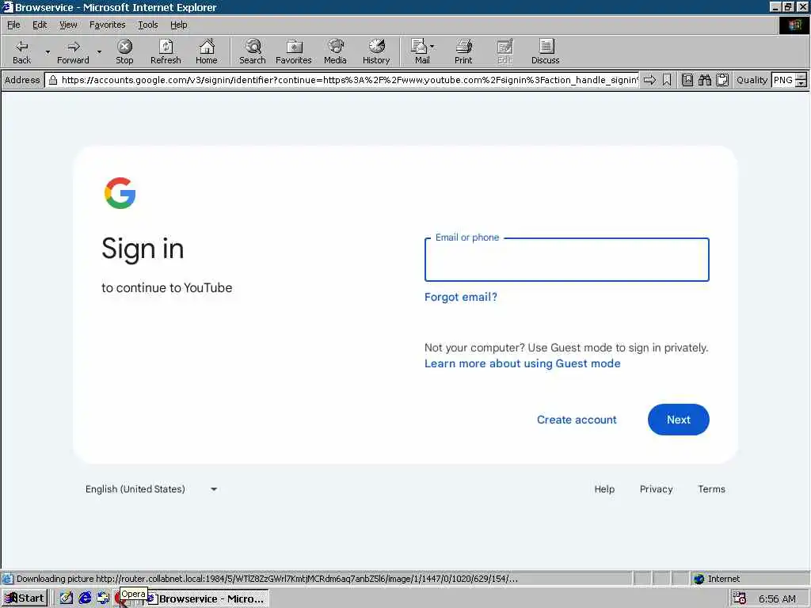Open the Favorites menu
The width and height of the screenshot is (811, 608).
[107, 25]
